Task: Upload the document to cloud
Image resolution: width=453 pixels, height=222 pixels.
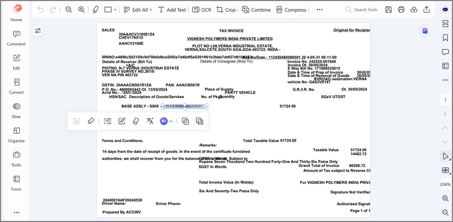Action: 414,10
